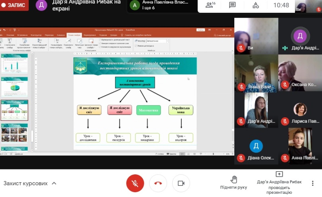Image resolution: width=322 pixels, height=197 pixels.
Task: Click the Репетиція часу icon
Action: pyautogui.click(x=79, y=41)
